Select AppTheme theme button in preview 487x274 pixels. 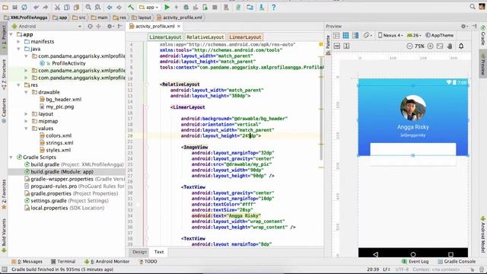pos(440,36)
